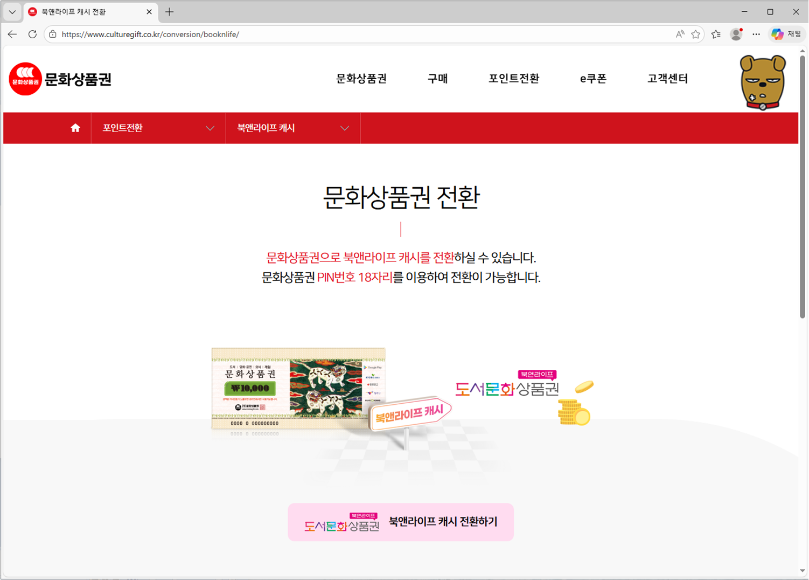Image resolution: width=809 pixels, height=580 pixels.
Task: Click the scrollbar down arrow
Action: click(x=802, y=571)
